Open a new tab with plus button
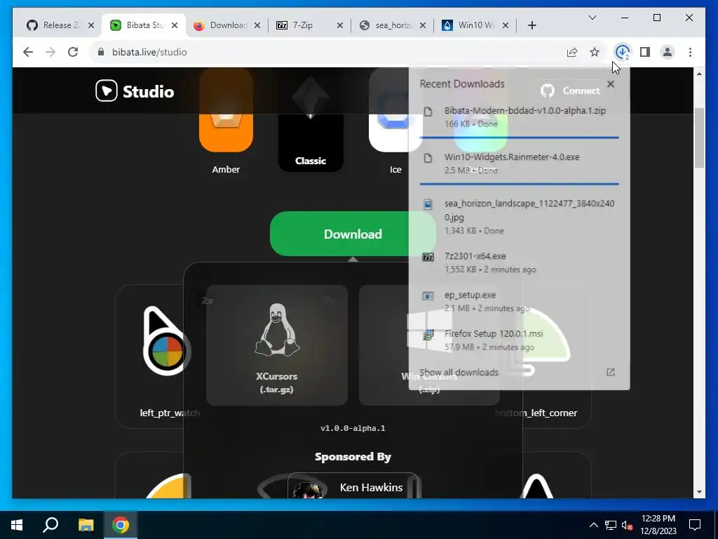The height and width of the screenshot is (539, 718). click(531, 25)
